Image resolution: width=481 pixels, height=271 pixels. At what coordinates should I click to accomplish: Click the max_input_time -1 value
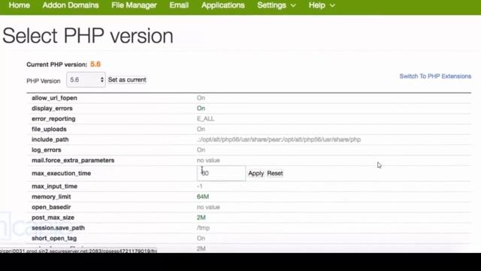(x=200, y=187)
